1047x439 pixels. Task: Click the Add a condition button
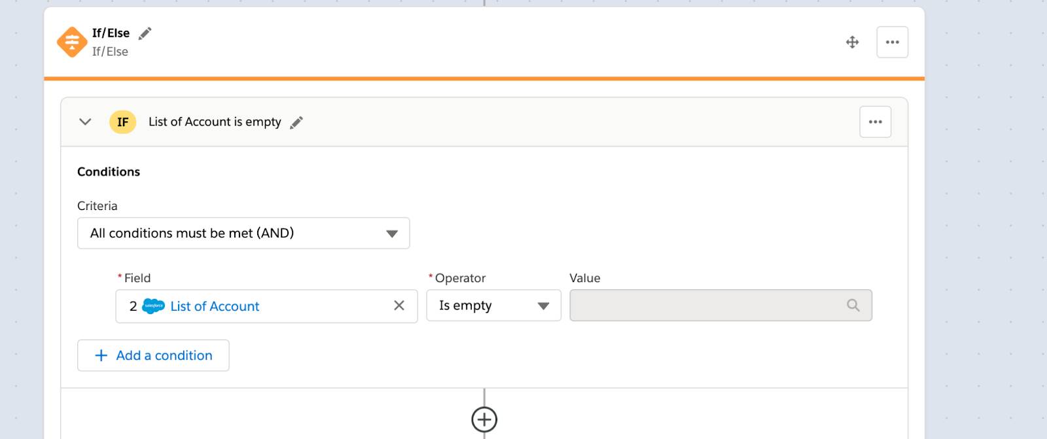click(153, 355)
